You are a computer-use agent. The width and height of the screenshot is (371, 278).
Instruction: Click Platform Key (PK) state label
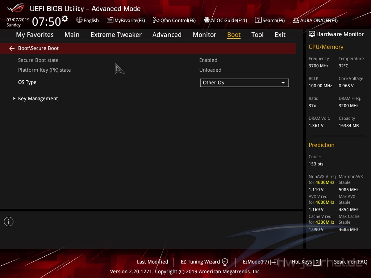(x=45, y=70)
